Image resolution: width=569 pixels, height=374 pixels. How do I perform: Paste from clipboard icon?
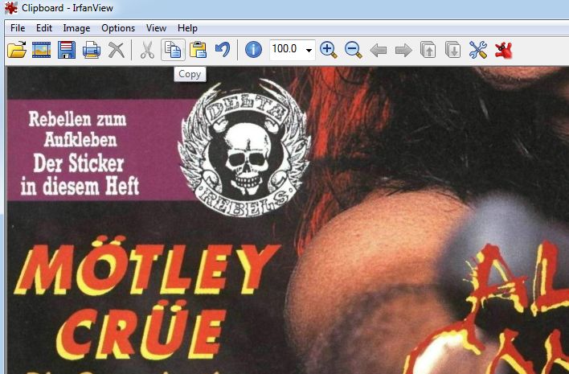pos(199,50)
